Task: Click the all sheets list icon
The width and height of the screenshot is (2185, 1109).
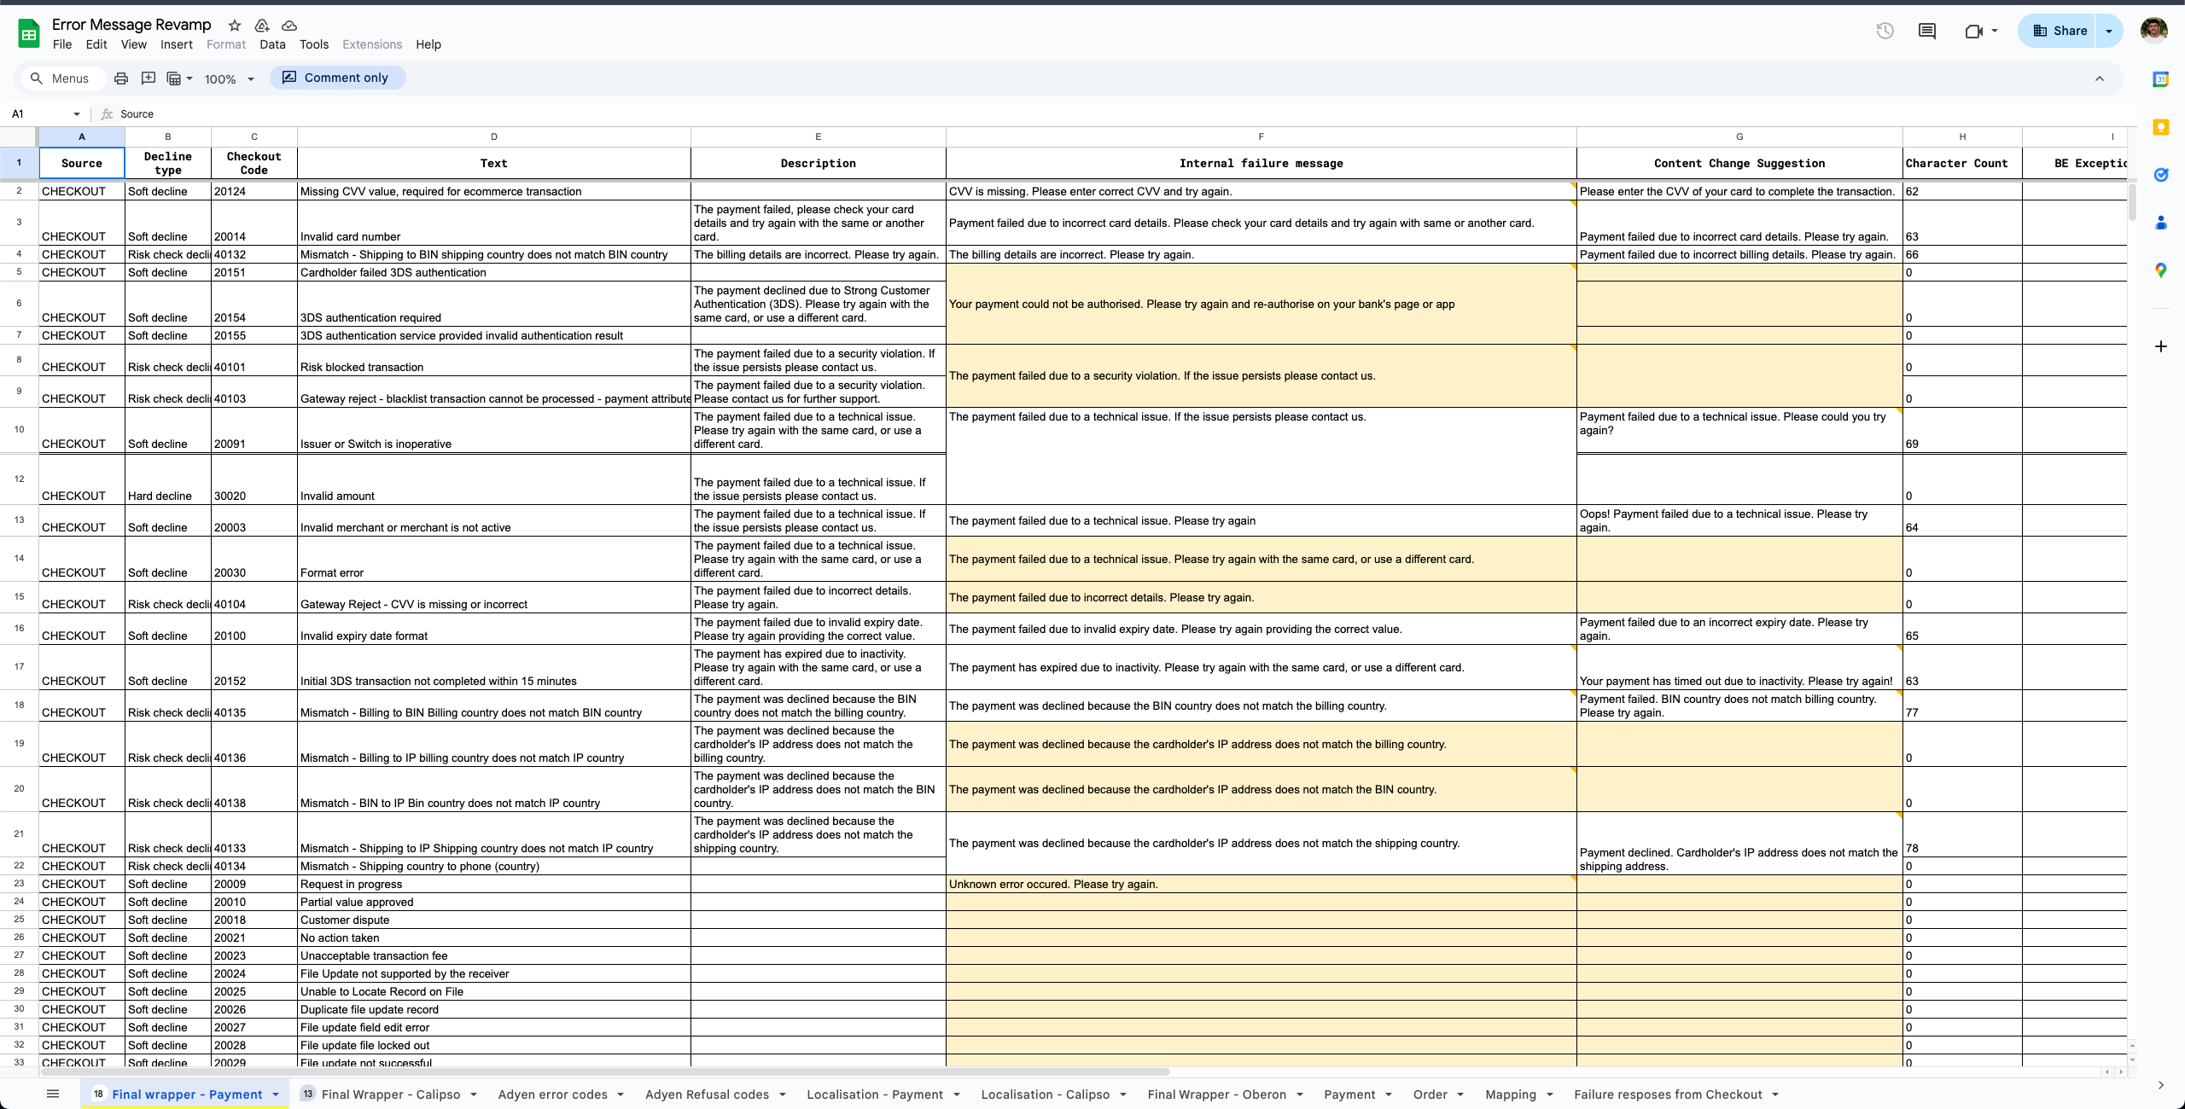Action: [x=53, y=1094]
